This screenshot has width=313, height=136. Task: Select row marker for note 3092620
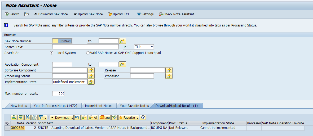click(x=7, y=128)
